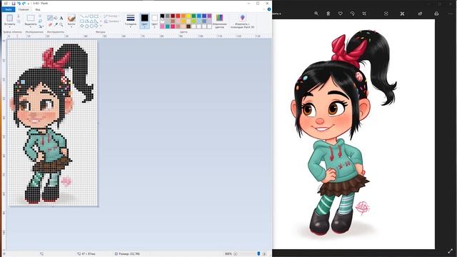
Task: Click the crop icon in Photos viewer
Action: click(364, 14)
